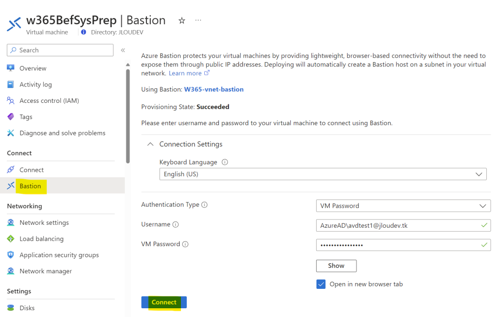Image resolution: width=498 pixels, height=317 pixels.
Task: Click the Overview monitor icon
Action: coord(11,68)
